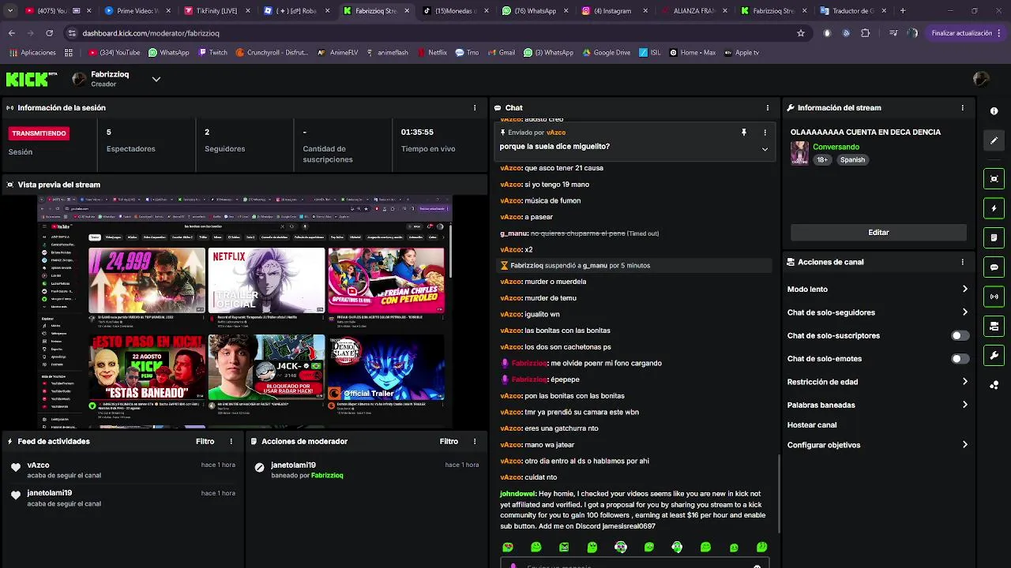
Task: Expand Palabras baneadas option
Action: coord(877,405)
